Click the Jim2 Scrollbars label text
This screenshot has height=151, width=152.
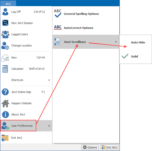75,42
